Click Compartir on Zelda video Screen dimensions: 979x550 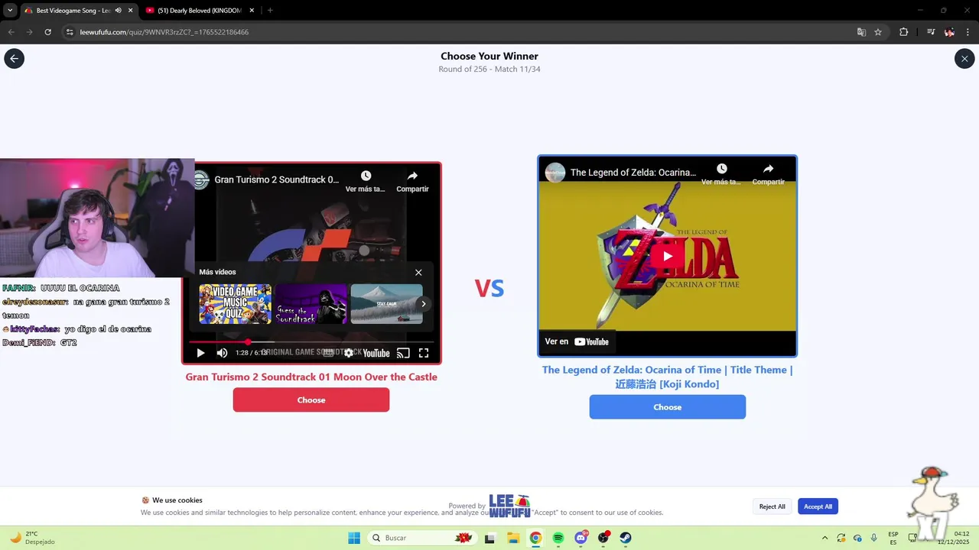(768, 174)
